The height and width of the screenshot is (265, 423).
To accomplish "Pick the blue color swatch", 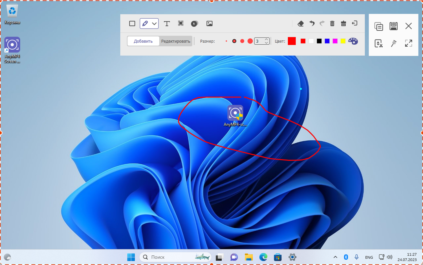I will point(327,41).
